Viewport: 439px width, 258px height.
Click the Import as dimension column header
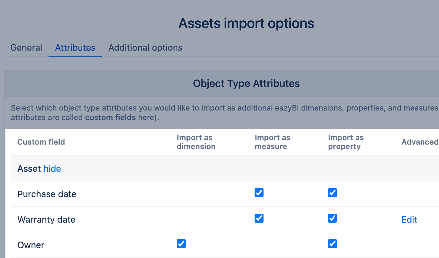coord(196,142)
